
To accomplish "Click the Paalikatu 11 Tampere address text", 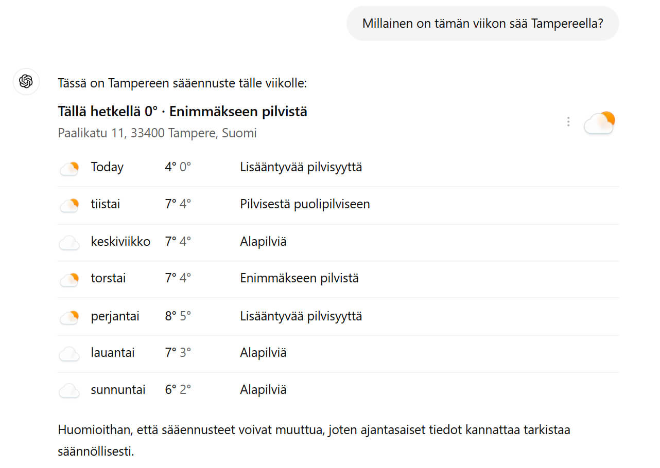I will click(x=157, y=133).
